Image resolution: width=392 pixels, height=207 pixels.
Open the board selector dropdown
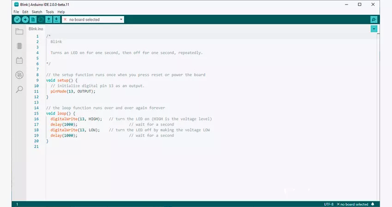[x=93, y=19]
